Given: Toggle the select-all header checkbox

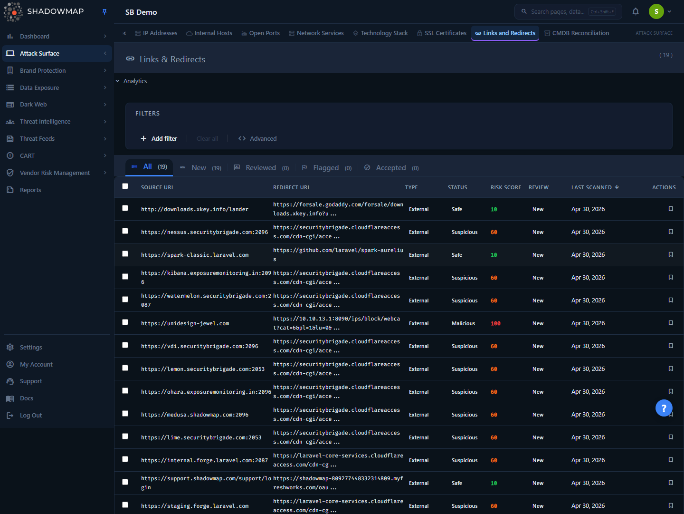Looking at the screenshot, I should tap(125, 186).
